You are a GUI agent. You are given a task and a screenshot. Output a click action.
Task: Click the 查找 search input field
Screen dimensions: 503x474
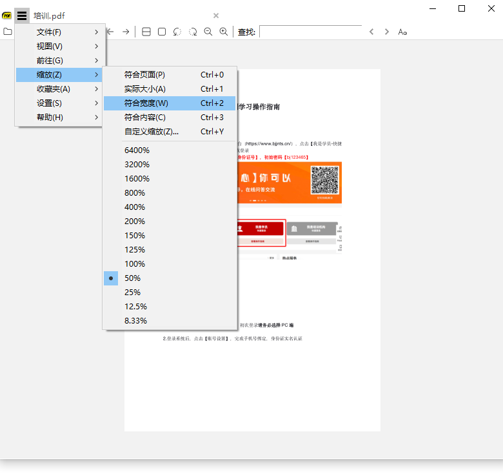[x=311, y=32]
